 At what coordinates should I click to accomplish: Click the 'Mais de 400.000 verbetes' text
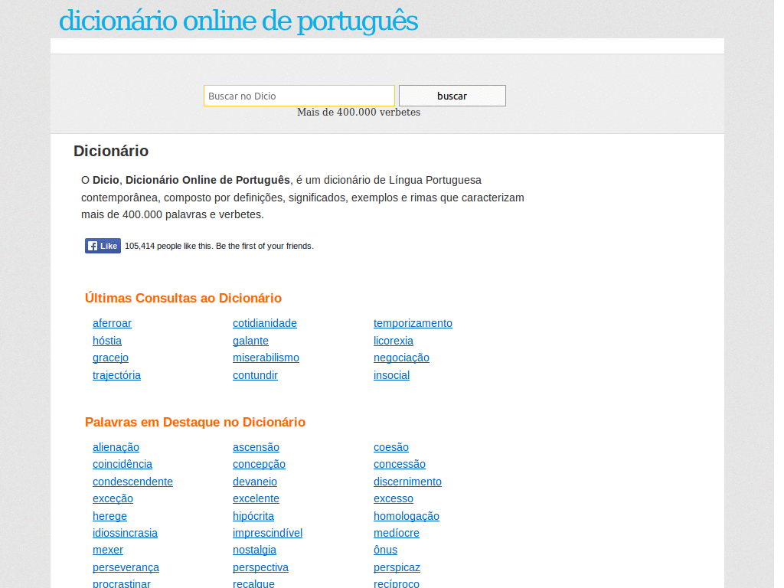[x=358, y=113]
